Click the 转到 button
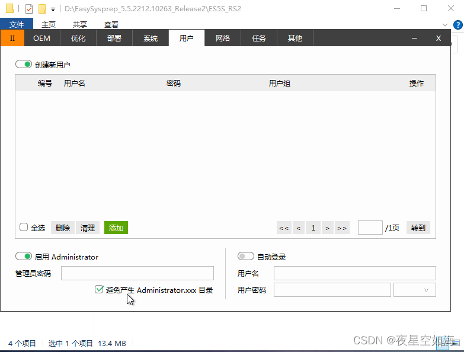Viewport: 464px width, 352px height. coord(418,228)
